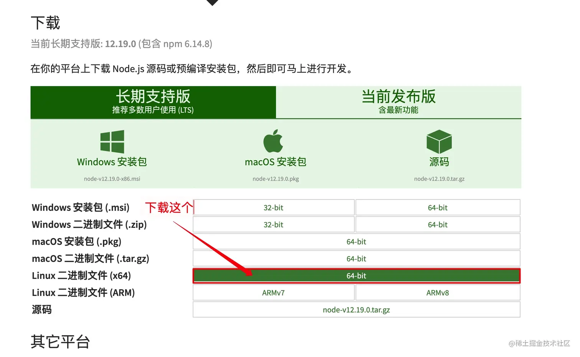Download Windows msi 64-bit installer
Viewport: 580px width, 357px height.
pos(438,207)
